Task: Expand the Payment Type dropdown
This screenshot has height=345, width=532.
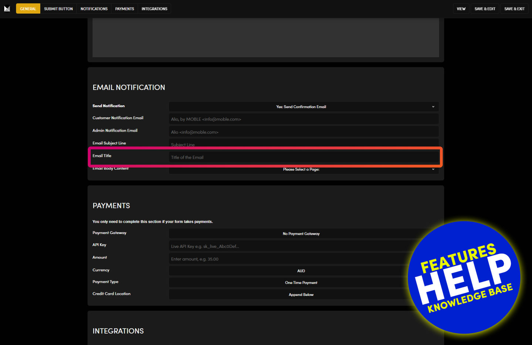Action: tap(288, 283)
